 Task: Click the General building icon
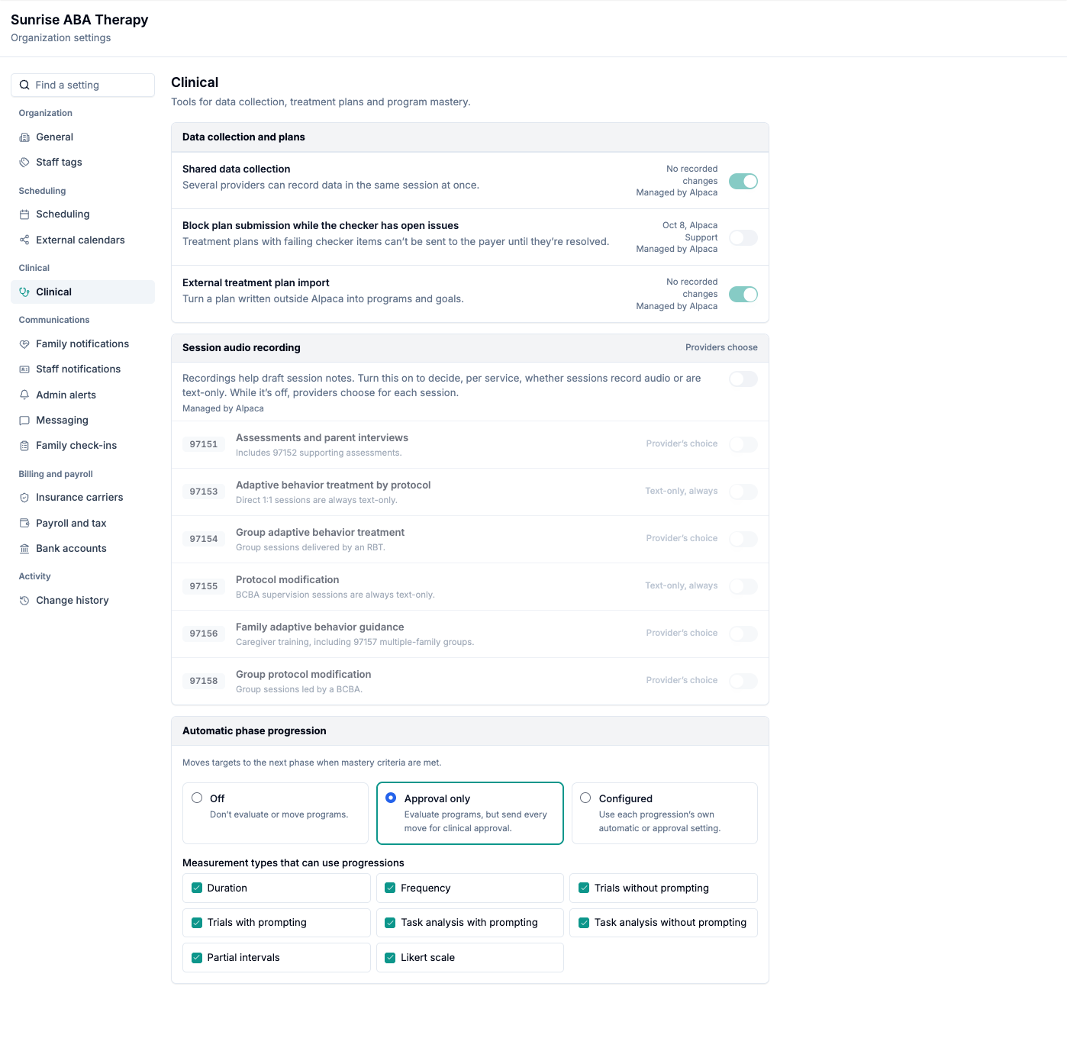coord(24,137)
